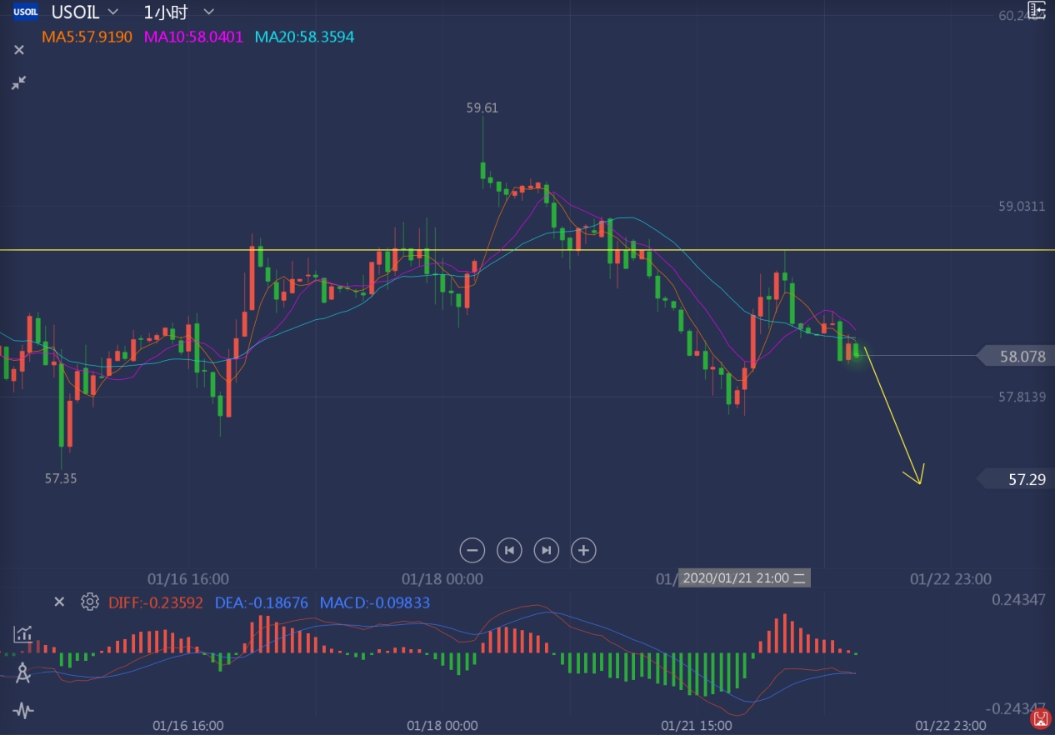Click the MA5 value label
Viewport: 1055px width, 735px height.
[x=87, y=37]
